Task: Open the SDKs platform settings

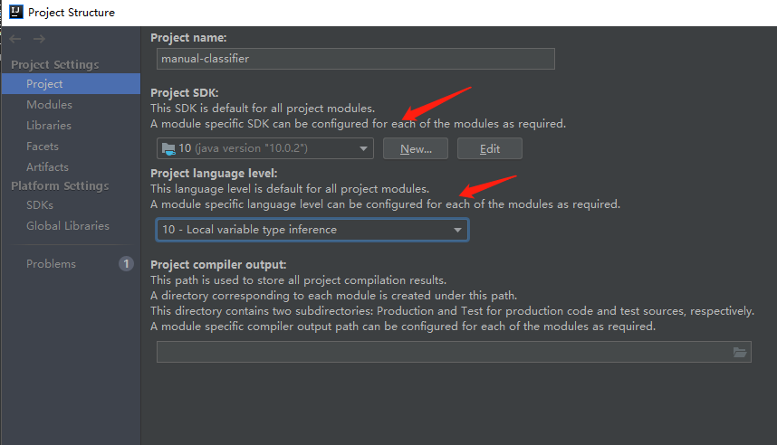Action: click(x=40, y=205)
